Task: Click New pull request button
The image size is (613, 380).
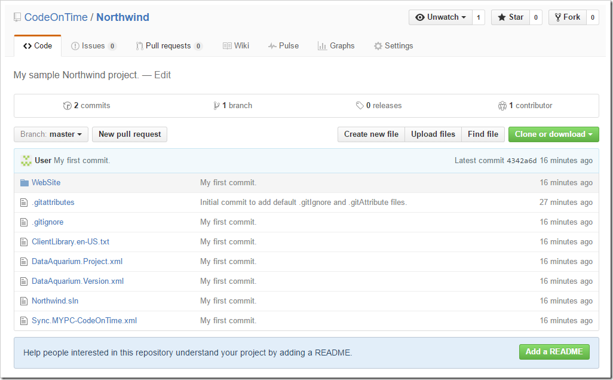Action: [130, 134]
